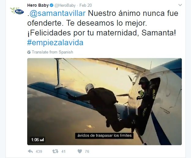Click the retweet icon
This screenshot has height=158, width=191.
[x=55, y=151]
